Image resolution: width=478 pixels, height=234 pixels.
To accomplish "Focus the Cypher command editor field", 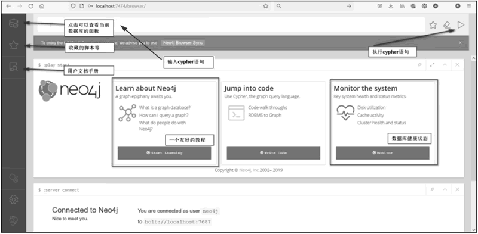I will coord(231,24).
